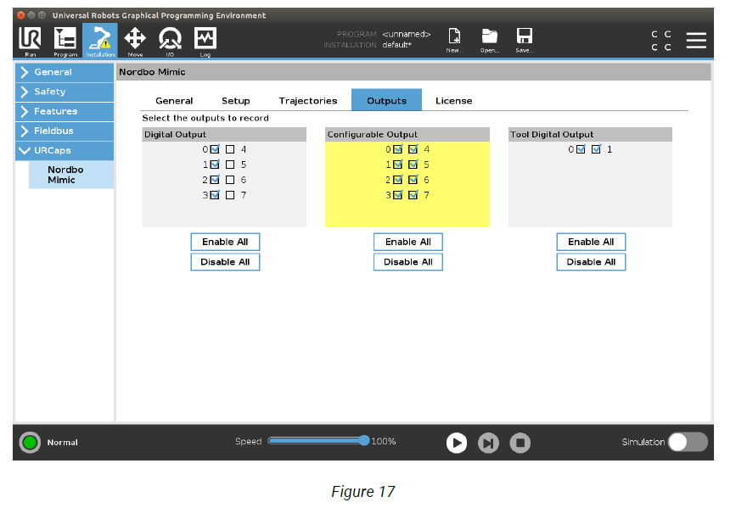Stop the program with the Stop button
The width and height of the screenshot is (736, 508).
click(x=520, y=443)
